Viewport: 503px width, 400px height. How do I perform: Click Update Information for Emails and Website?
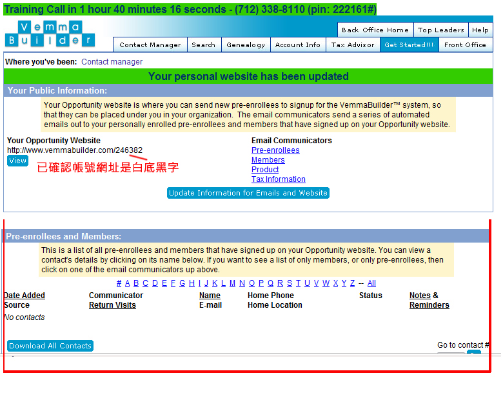click(x=248, y=193)
